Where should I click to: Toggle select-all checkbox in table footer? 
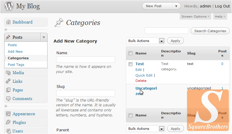[130, 115]
